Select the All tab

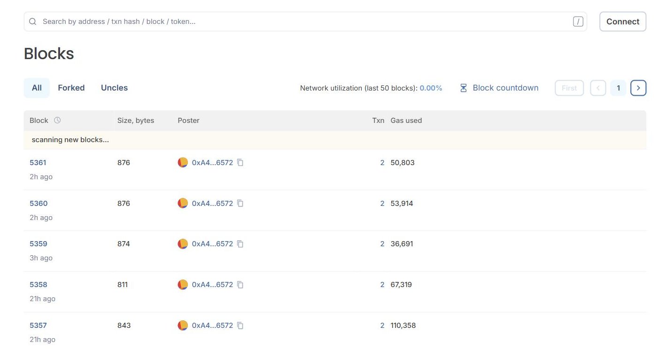(x=37, y=88)
